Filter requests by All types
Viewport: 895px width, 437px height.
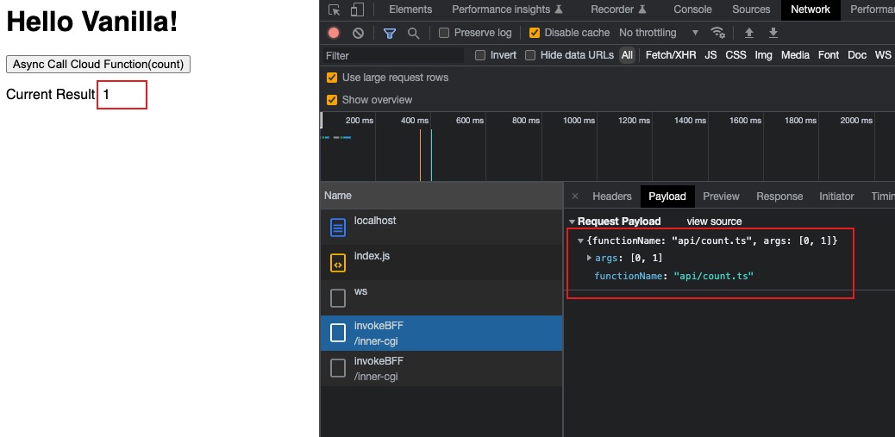click(627, 55)
